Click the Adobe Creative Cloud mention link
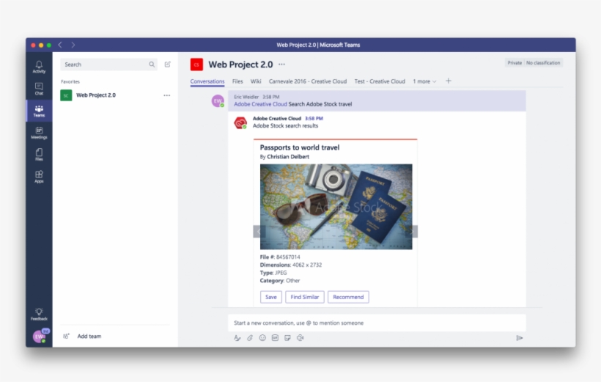 click(260, 104)
